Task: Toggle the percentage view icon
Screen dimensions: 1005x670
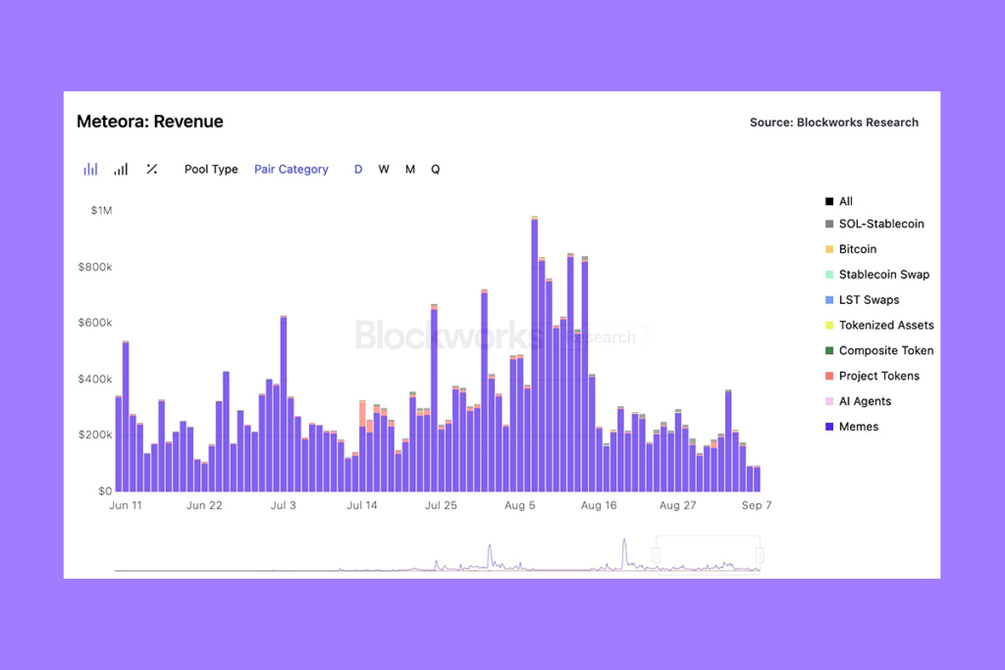Action: (152, 169)
